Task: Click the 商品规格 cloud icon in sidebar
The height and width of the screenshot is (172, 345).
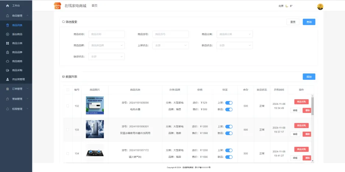Action: tap(7, 61)
